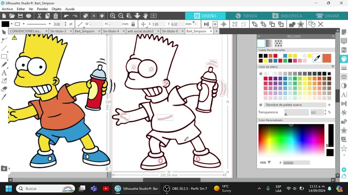
Task: Choose the Select tool arrow in the left toolbar
Action: (4, 32)
